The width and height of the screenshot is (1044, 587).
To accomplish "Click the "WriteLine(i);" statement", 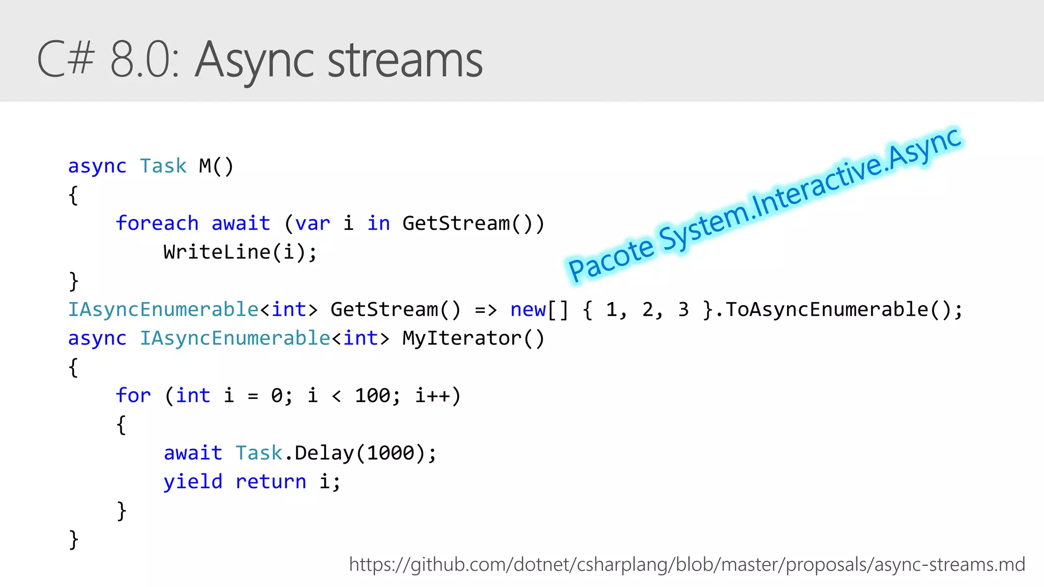I will [240, 252].
